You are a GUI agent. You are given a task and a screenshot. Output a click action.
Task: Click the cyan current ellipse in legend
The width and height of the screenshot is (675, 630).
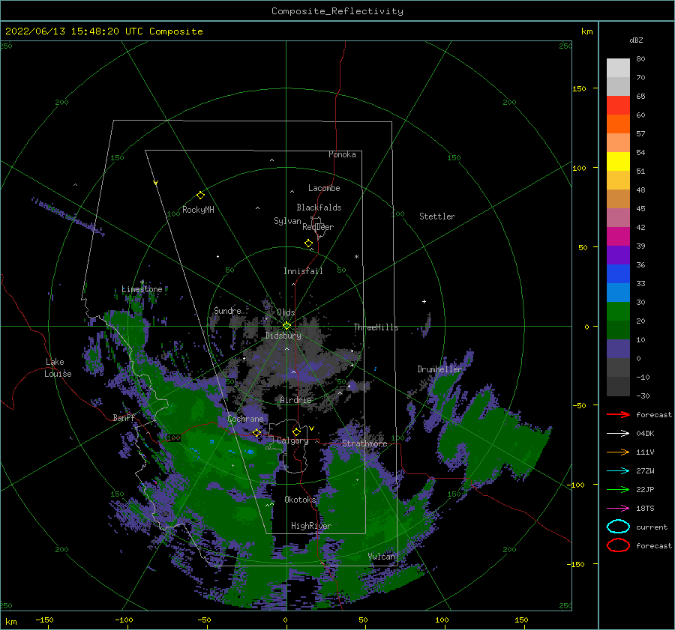(618, 527)
